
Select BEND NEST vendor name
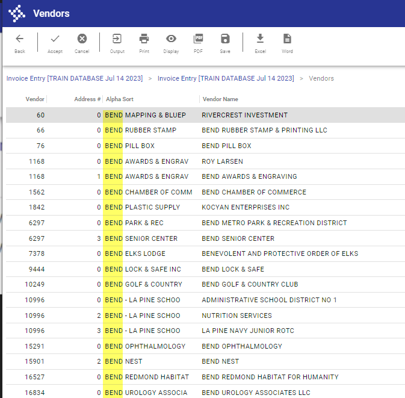coord(220,361)
